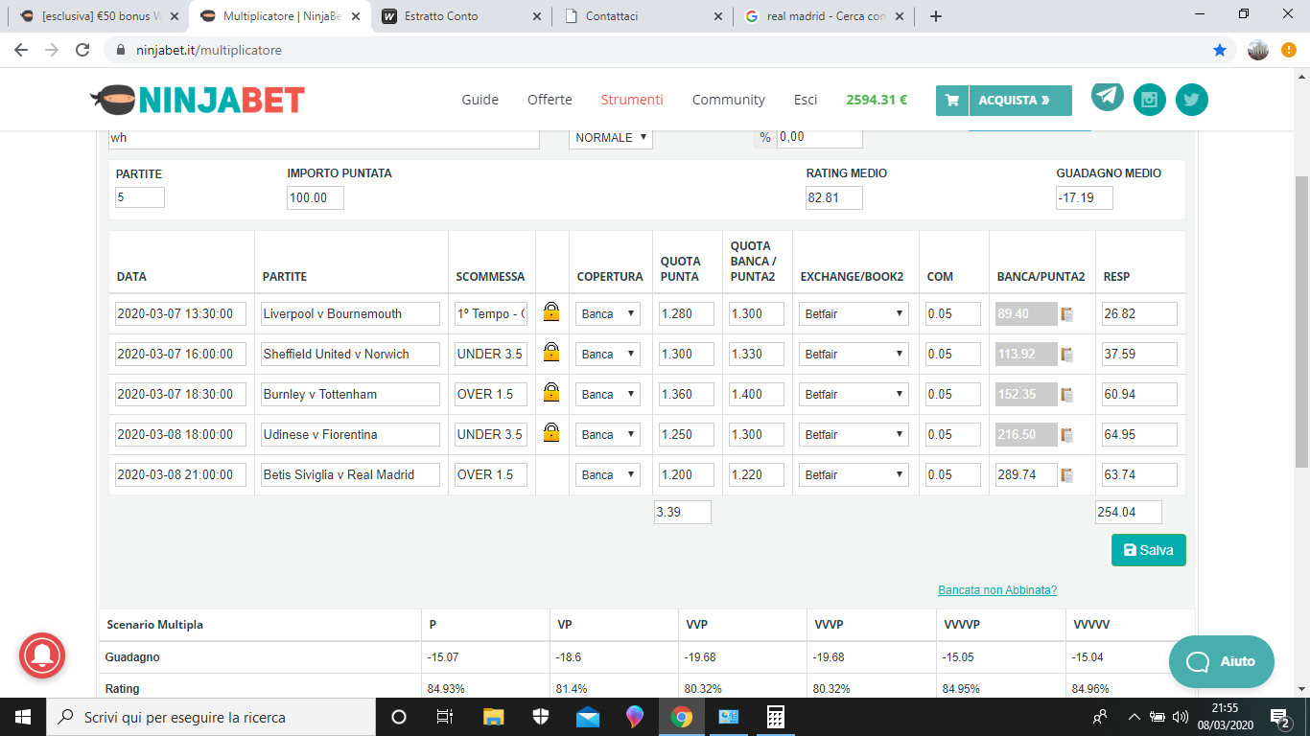Screen dimensions: 1310x736
Task: Open the Twitter icon link
Action: coord(1192,100)
